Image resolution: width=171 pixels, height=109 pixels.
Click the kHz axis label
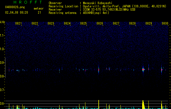(2, 22)
